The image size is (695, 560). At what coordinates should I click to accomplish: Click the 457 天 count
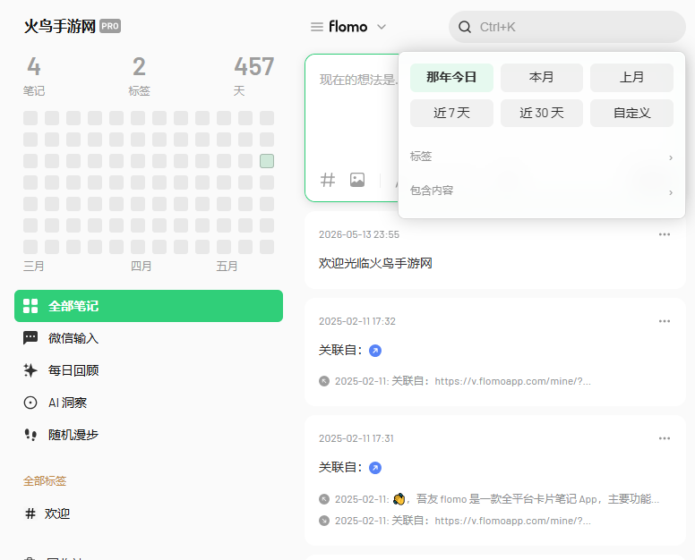click(x=253, y=76)
